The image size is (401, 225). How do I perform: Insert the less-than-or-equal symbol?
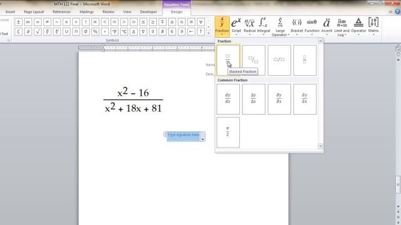point(143,22)
